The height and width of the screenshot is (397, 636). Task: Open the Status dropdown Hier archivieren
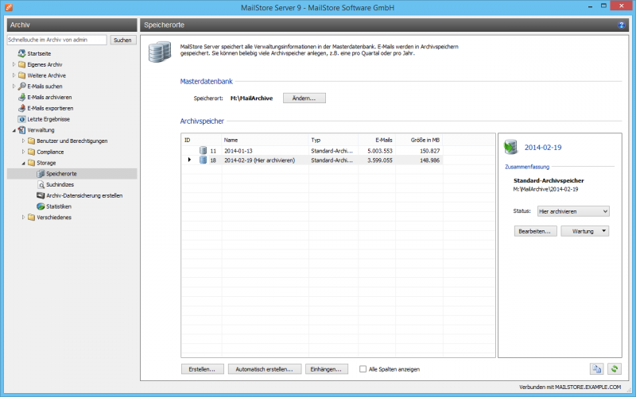[x=572, y=211]
